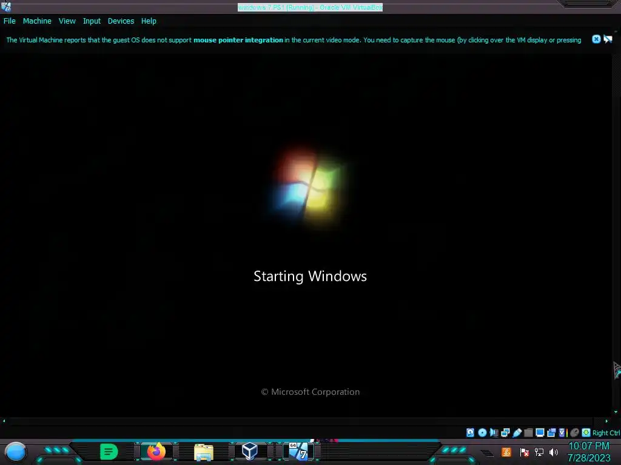This screenshot has width=621, height=465.
Task: Dismiss the mouse pointer integration notification
Action: coord(596,39)
